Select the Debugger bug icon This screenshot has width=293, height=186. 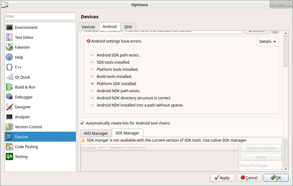9,97
